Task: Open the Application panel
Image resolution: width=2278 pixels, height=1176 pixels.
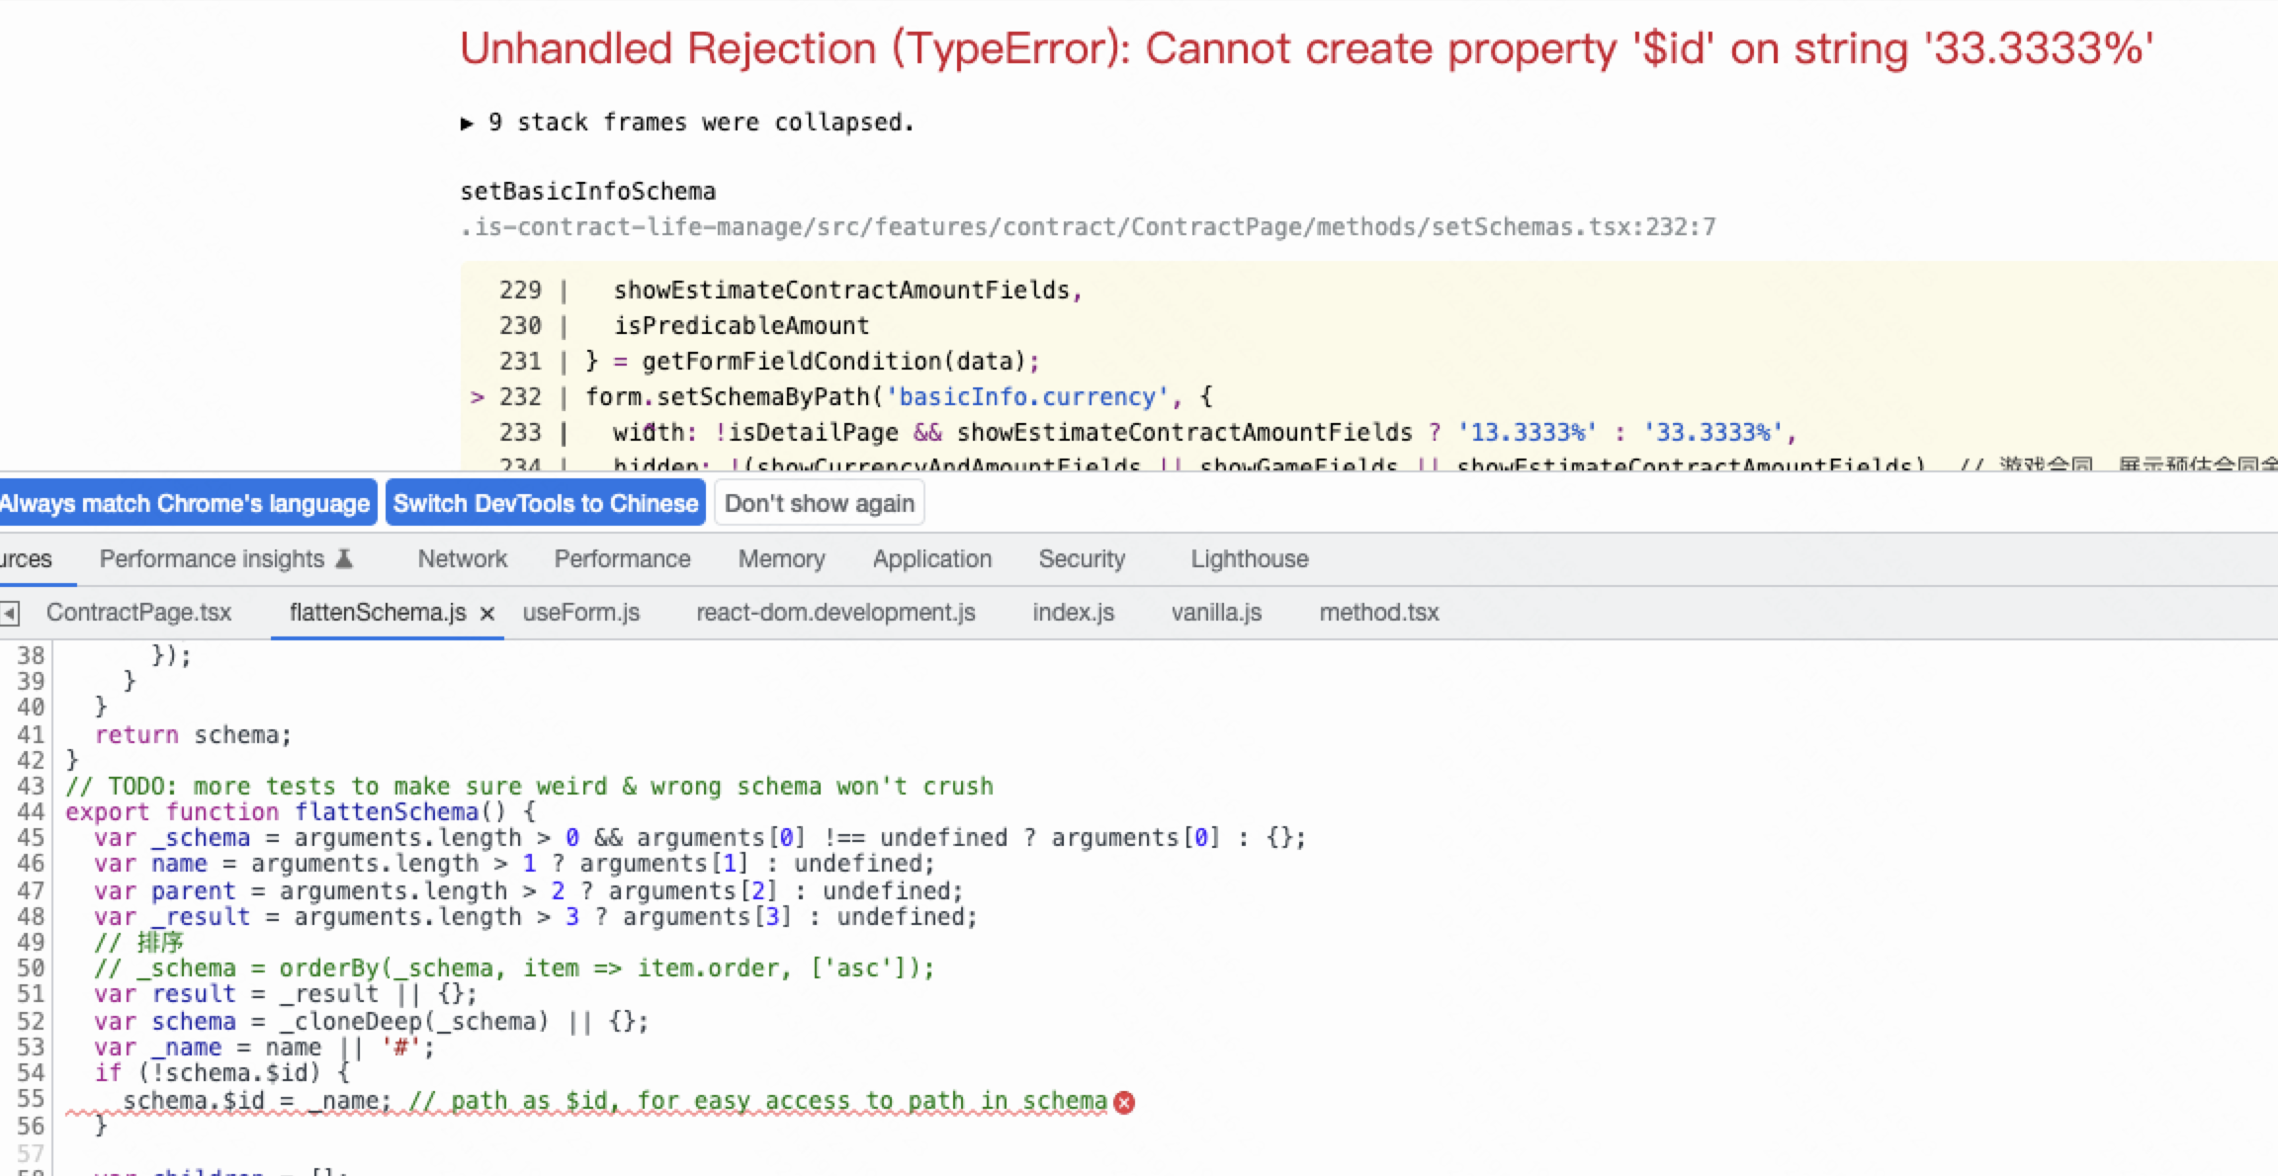Action: pos(931,558)
